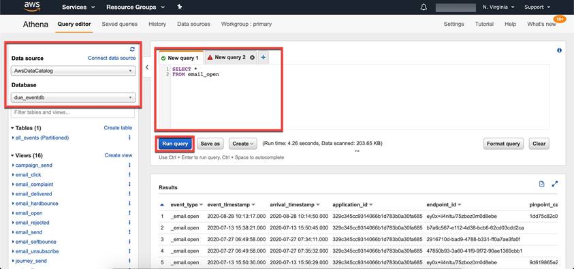Click the Run query button
Image resolution: width=574 pixels, height=269 pixels.
[x=176, y=144]
